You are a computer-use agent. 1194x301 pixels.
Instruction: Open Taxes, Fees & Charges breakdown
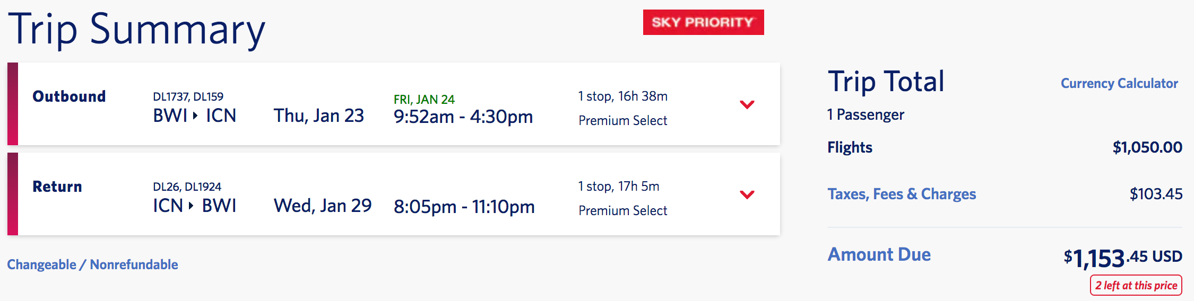click(x=901, y=194)
